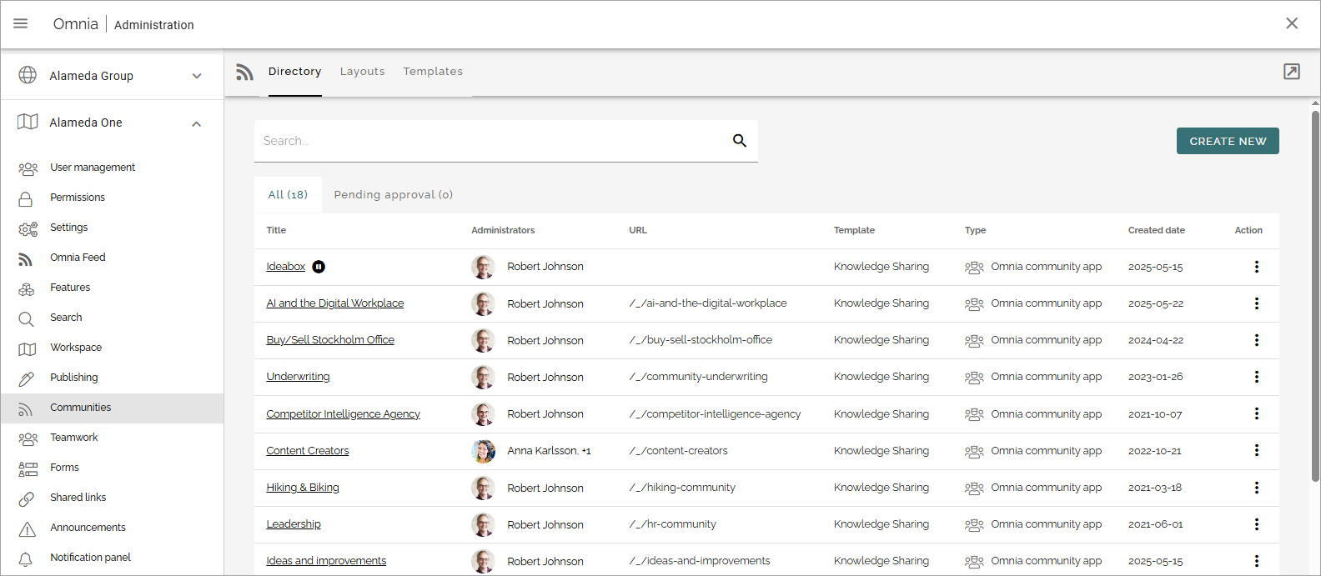Open the Hiking & Biking link
This screenshot has height=576, width=1321.
click(303, 488)
